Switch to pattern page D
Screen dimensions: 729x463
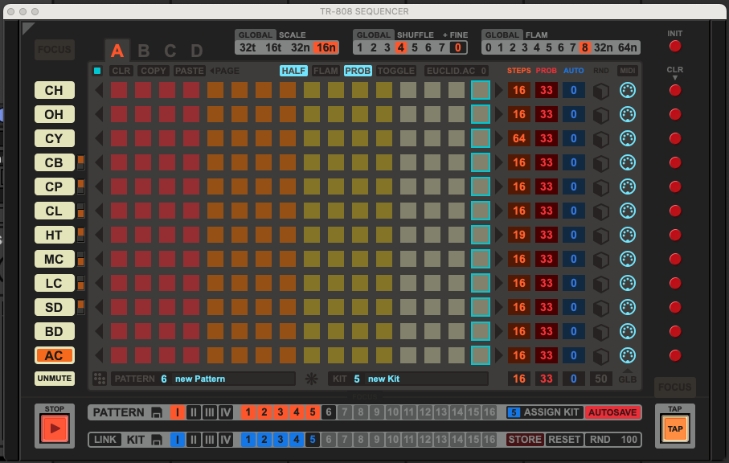tap(197, 51)
